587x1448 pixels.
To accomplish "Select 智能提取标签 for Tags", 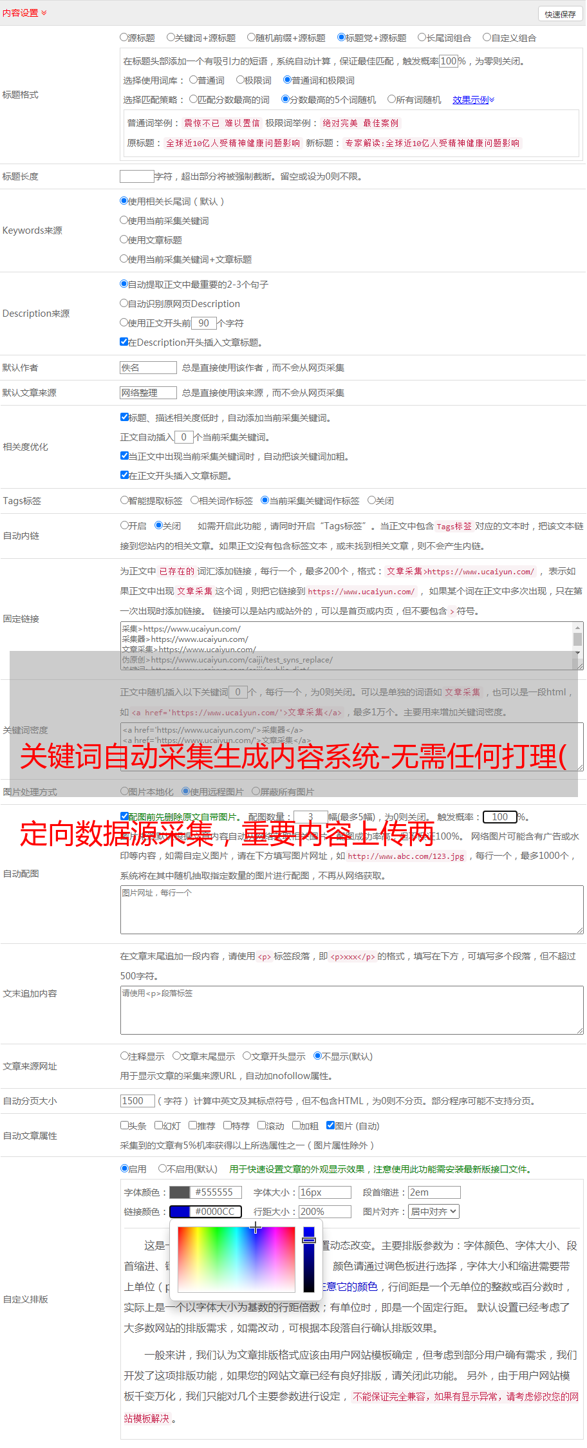I will coord(124,500).
